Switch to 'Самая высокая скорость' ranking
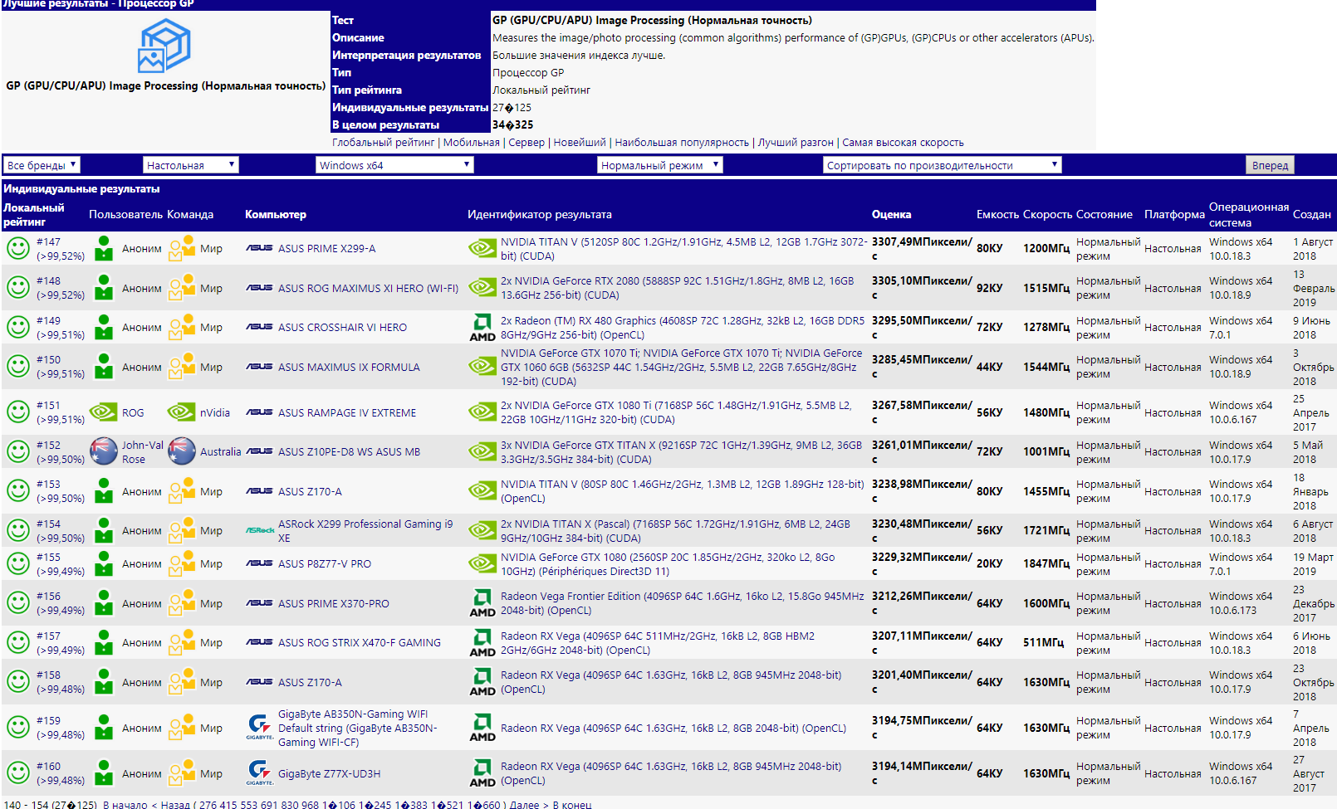 [x=904, y=143]
